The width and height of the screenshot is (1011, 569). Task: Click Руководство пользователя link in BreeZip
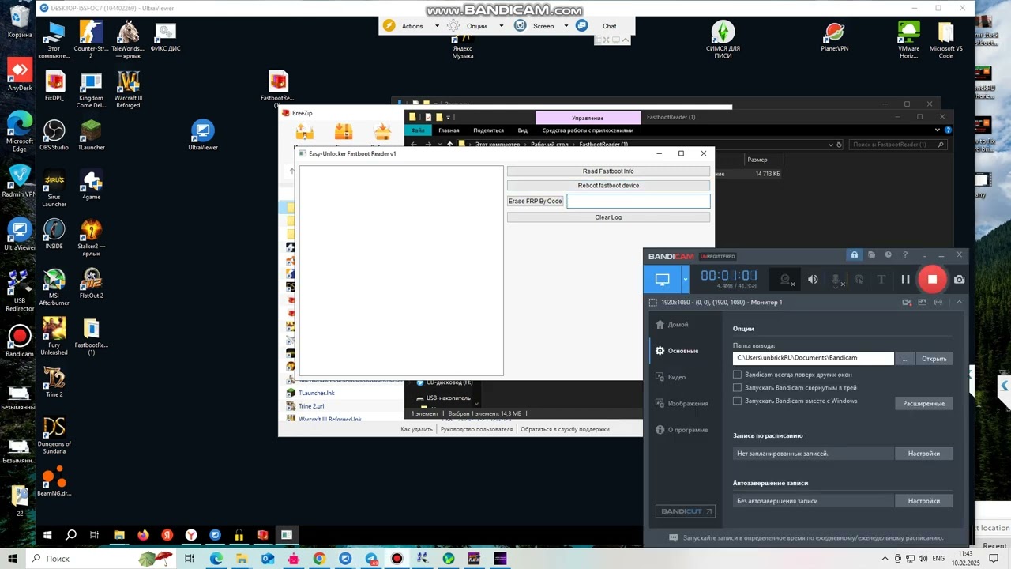(476, 429)
